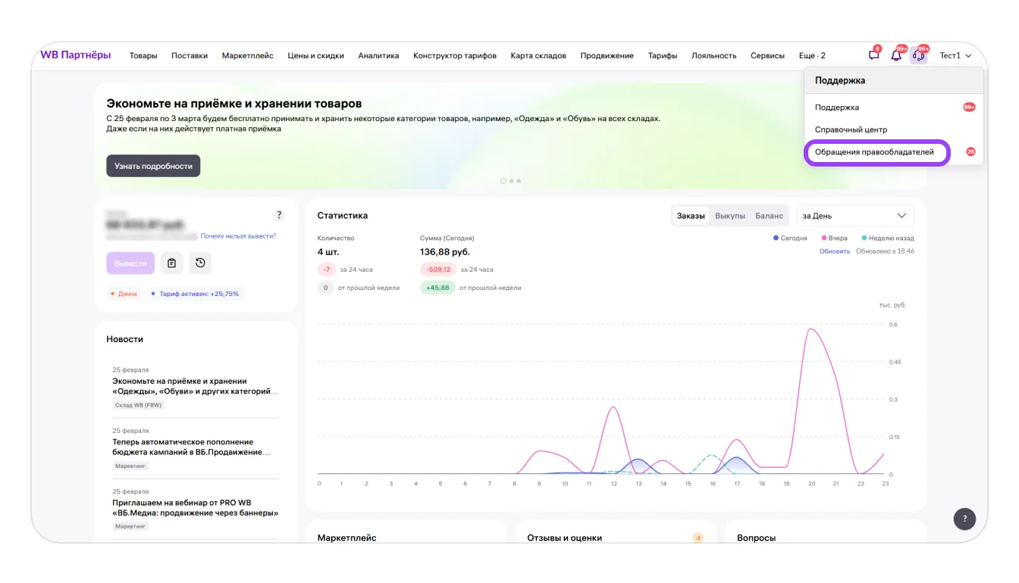1019x583 pixels.
Task: Click the Статистика section heading
Action: (343, 216)
